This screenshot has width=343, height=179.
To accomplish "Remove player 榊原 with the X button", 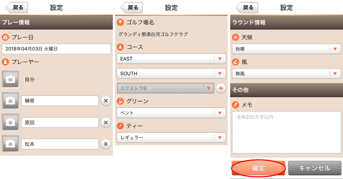I will (x=106, y=101).
